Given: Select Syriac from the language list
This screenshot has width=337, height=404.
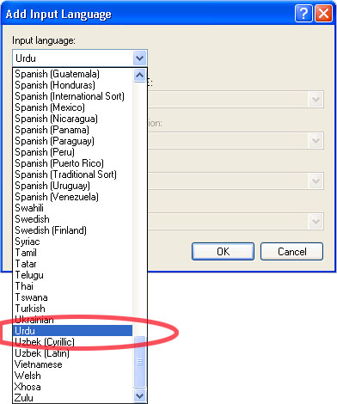Looking at the screenshot, I should 73,242.
